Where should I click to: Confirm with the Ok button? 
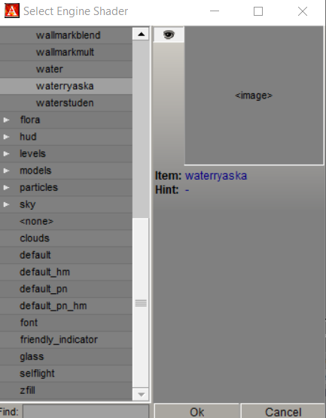coord(197,411)
